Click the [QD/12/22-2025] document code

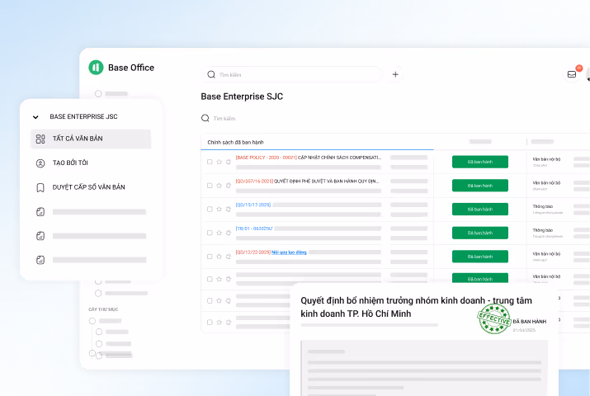pyautogui.click(x=253, y=252)
